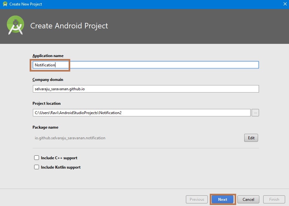Go to Next step of wizard

(x=223, y=199)
